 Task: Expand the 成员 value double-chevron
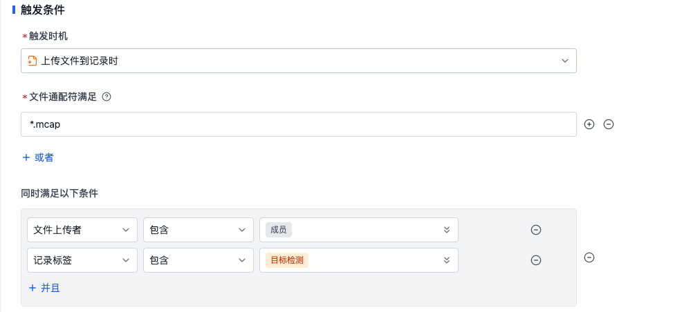(447, 230)
